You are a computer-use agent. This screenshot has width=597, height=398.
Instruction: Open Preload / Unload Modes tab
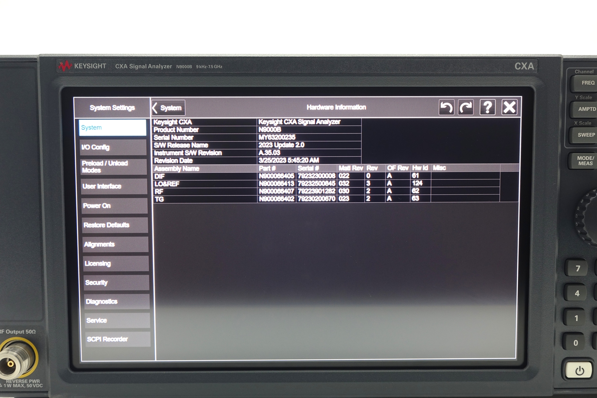pyautogui.click(x=113, y=167)
